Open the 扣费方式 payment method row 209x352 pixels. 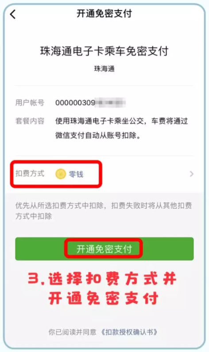104,174
